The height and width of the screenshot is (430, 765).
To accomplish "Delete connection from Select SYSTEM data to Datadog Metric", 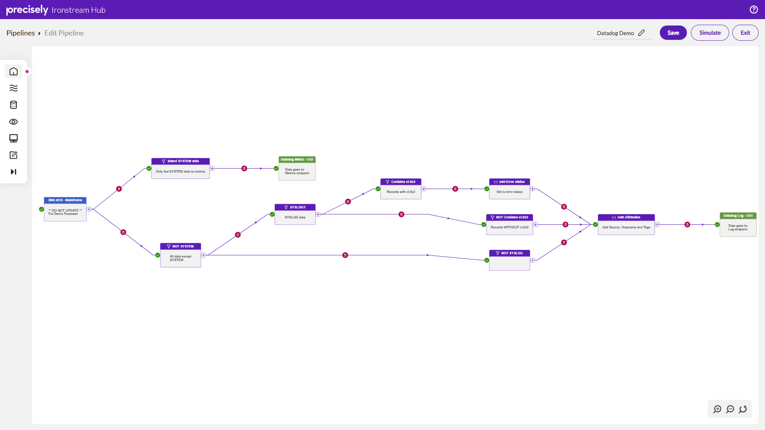I will [x=244, y=169].
